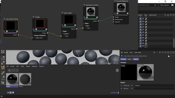This screenshot has width=175, height=98.
Task: Toggle the standard_surface node's circle icon
Action: pyautogui.click(x=84, y=17)
